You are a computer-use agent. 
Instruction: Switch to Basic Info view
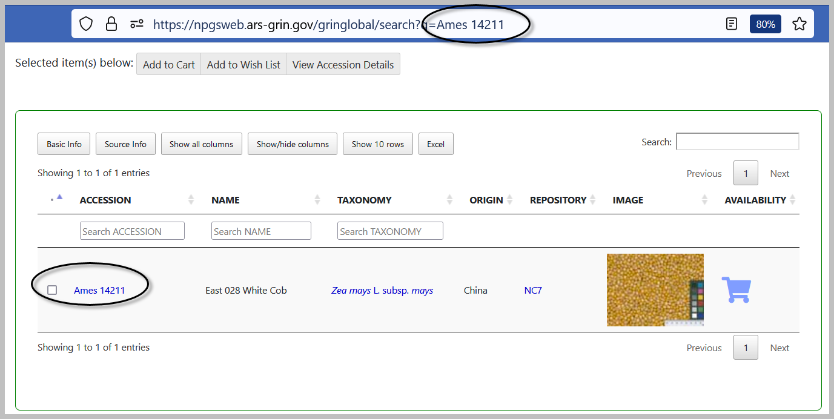[64, 144]
